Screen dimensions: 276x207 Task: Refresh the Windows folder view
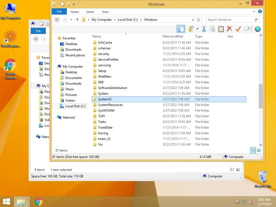(199, 20)
